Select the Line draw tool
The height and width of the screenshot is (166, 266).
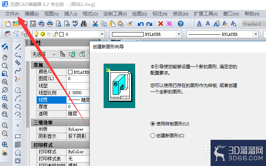[x=18, y=46]
